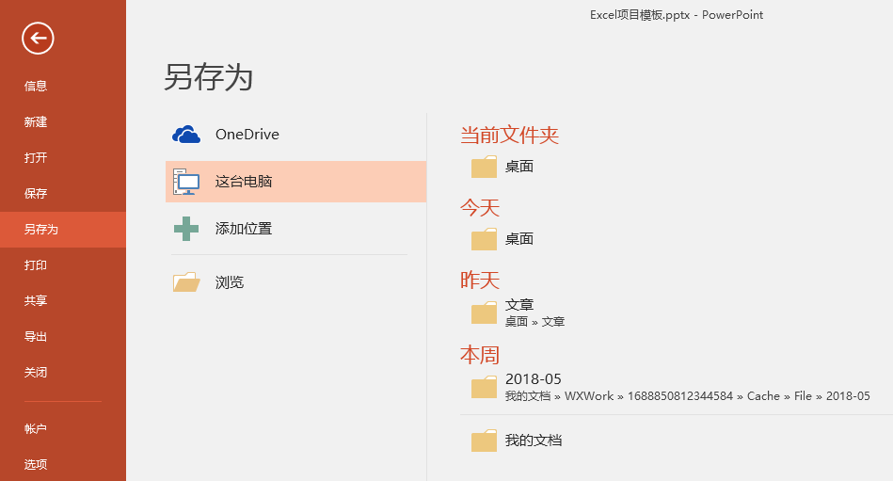Click folder icon next to 文章
The image size is (893, 481).
tap(484, 313)
